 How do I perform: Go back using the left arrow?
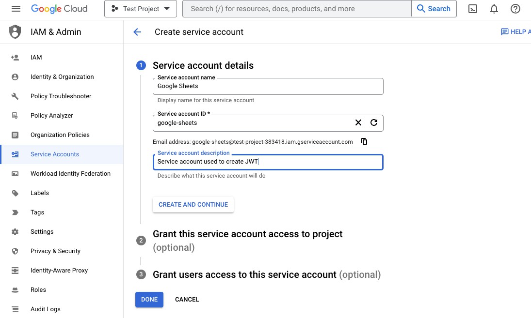(x=137, y=32)
